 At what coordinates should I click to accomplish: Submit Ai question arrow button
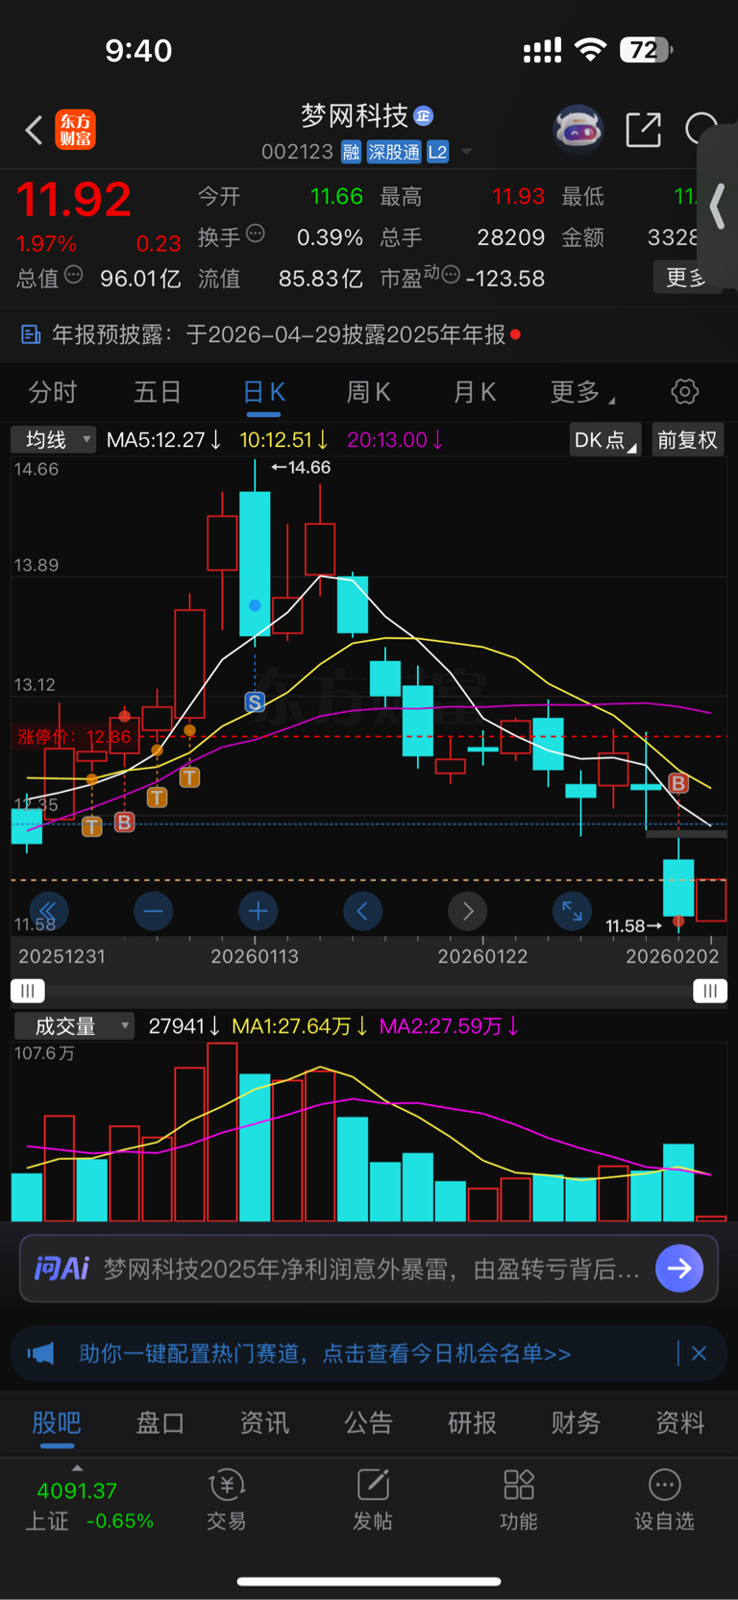[679, 1268]
